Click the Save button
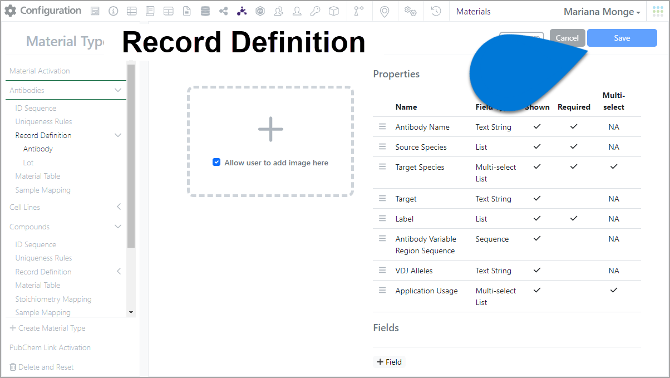The image size is (670, 378). 622,38
